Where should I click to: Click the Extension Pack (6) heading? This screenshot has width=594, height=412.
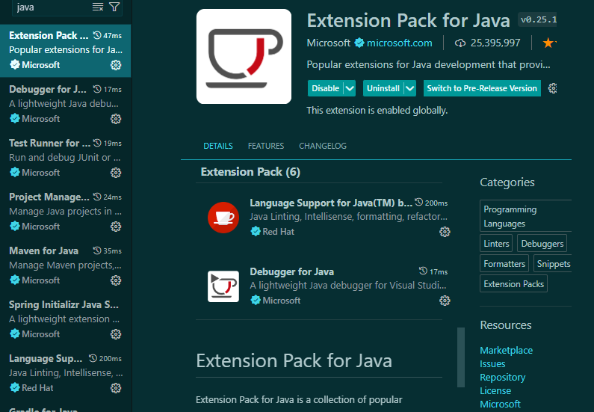tap(250, 172)
